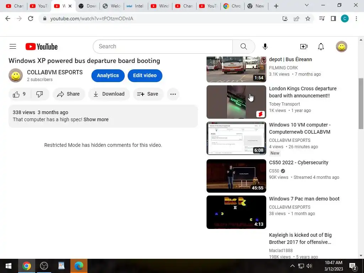Open Chrome from the taskbar
Screen dimensions: 364x273
(x=26, y=266)
